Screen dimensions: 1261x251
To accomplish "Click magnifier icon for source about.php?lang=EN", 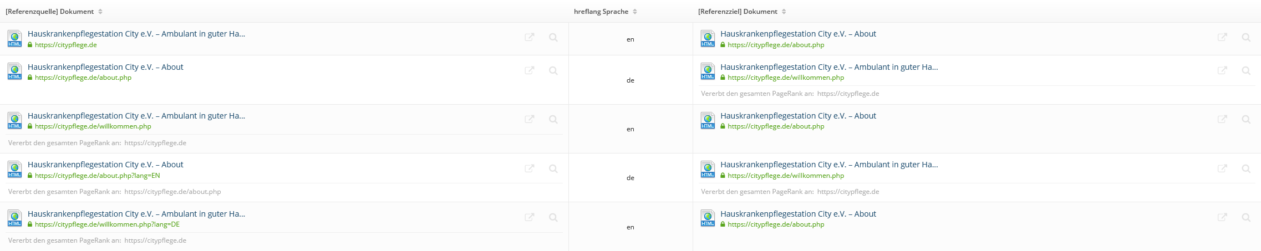I will [553, 168].
